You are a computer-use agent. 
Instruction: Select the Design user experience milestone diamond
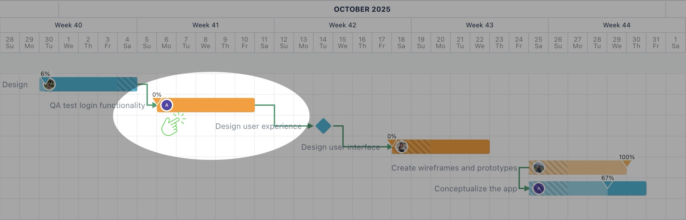click(x=323, y=126)
